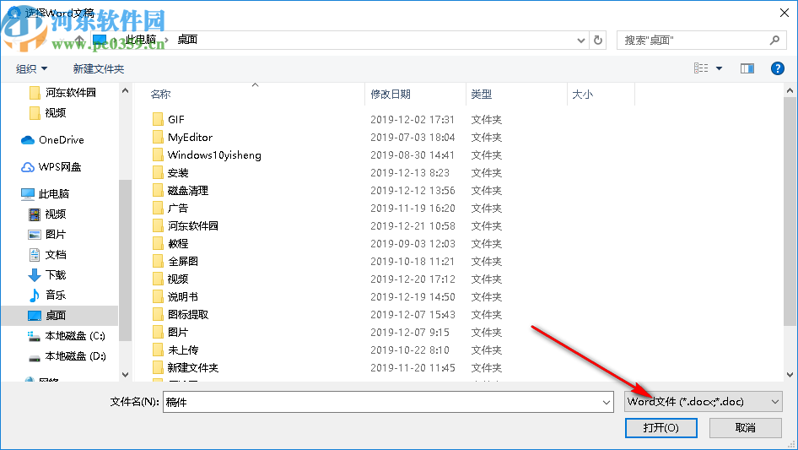Open 音乐 in the sidebar

click(x=47, y=295)
